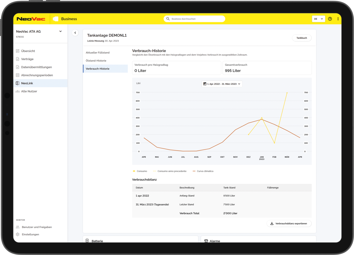Click Verbrauchsbilanz exportieren button
354x255 pixels.
[289, 224]
